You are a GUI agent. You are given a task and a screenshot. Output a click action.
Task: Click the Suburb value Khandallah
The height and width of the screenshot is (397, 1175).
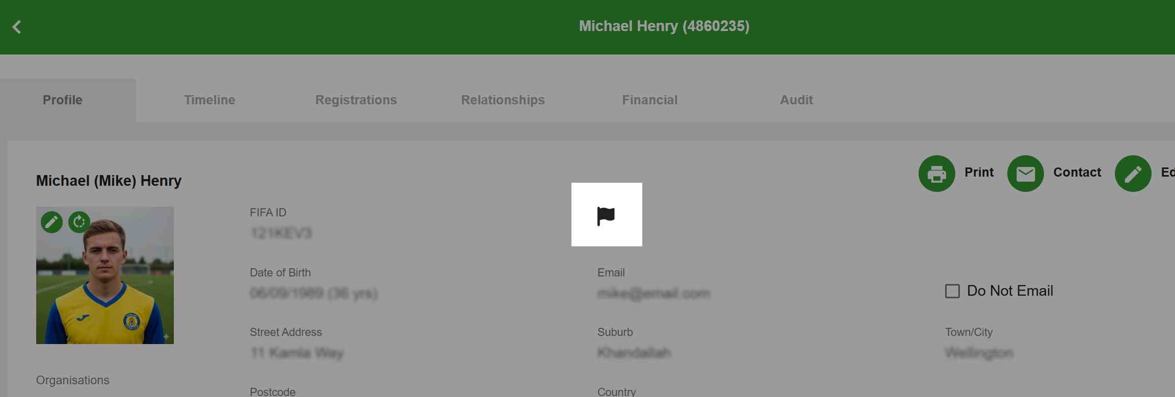point(634,353)
